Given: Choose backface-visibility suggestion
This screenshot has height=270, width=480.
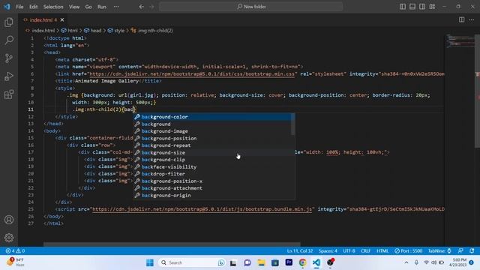Looking at the screenshot, I should pyautogui.click(x=212, y=166).
